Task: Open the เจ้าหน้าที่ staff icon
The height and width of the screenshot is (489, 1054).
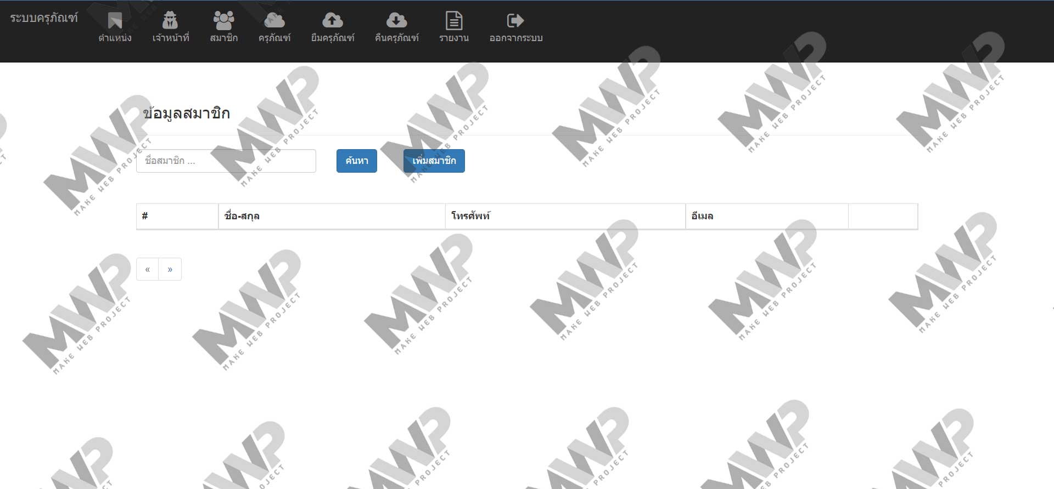Action: click(x=170, y=20)
